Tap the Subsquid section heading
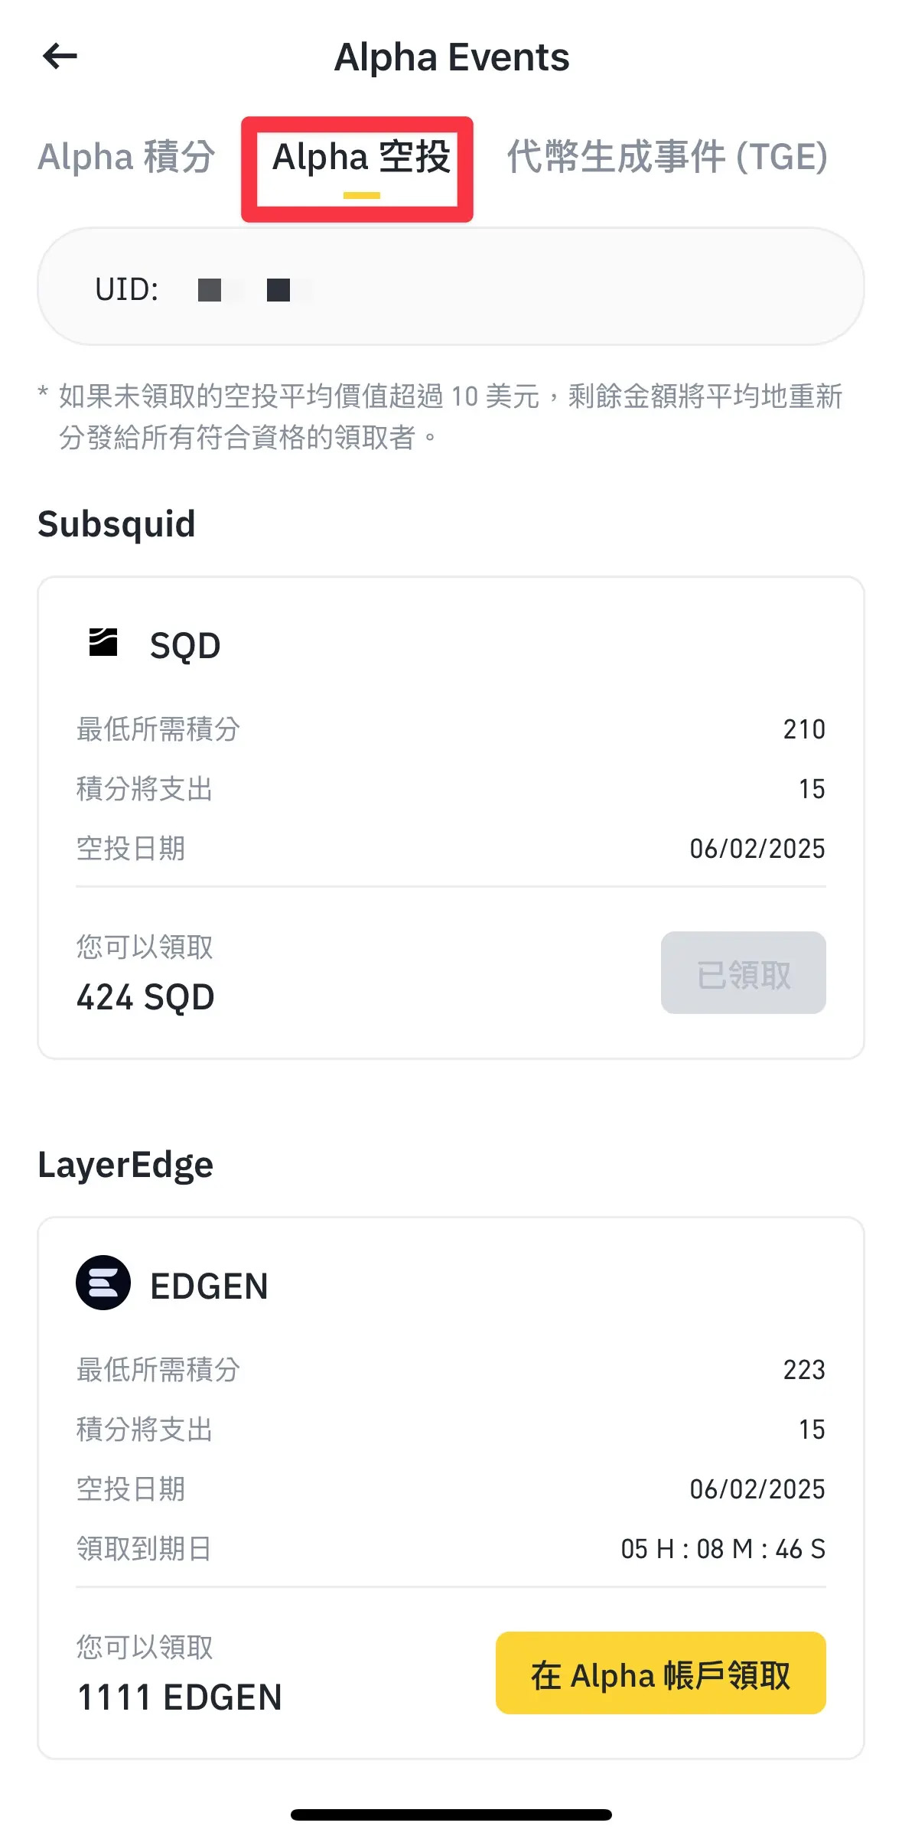The height and width of the screenshot is (1839, 902). [117, 525]
